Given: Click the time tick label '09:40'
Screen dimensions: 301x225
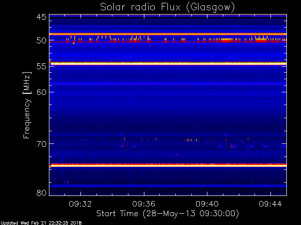Looking at the screenshot, I should coord(207,204).
